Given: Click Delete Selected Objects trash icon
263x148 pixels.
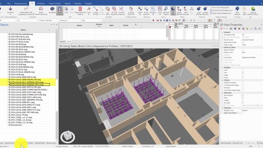Looking at the screenshot, I should click(80, 9).
